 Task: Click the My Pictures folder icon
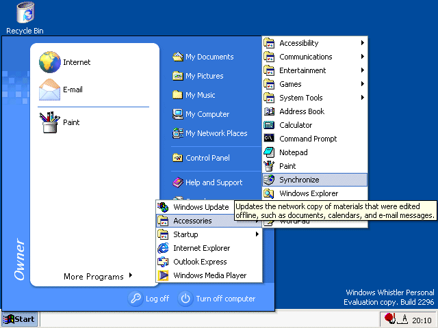point(178,76)
